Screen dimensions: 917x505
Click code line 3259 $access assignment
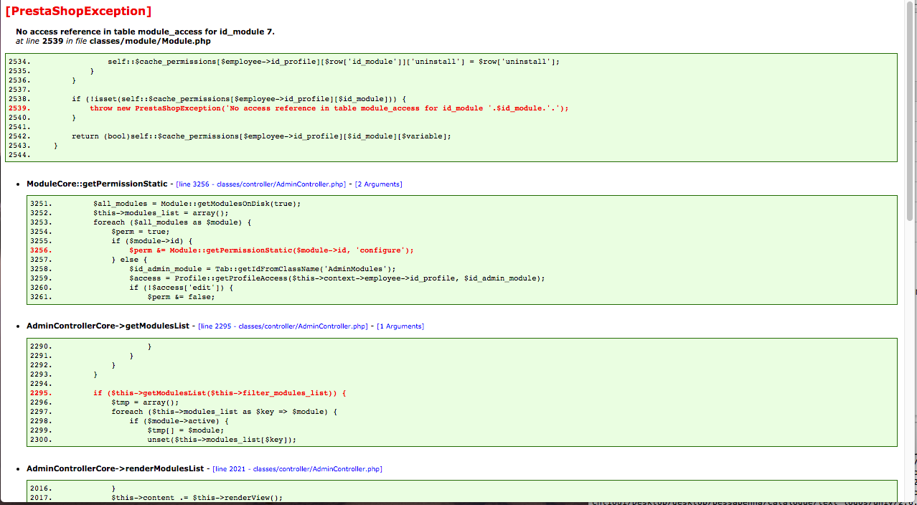coord(337,278)
